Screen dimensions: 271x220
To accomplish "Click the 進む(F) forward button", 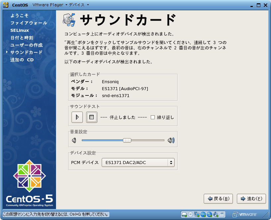I will [x=251, y=199].
